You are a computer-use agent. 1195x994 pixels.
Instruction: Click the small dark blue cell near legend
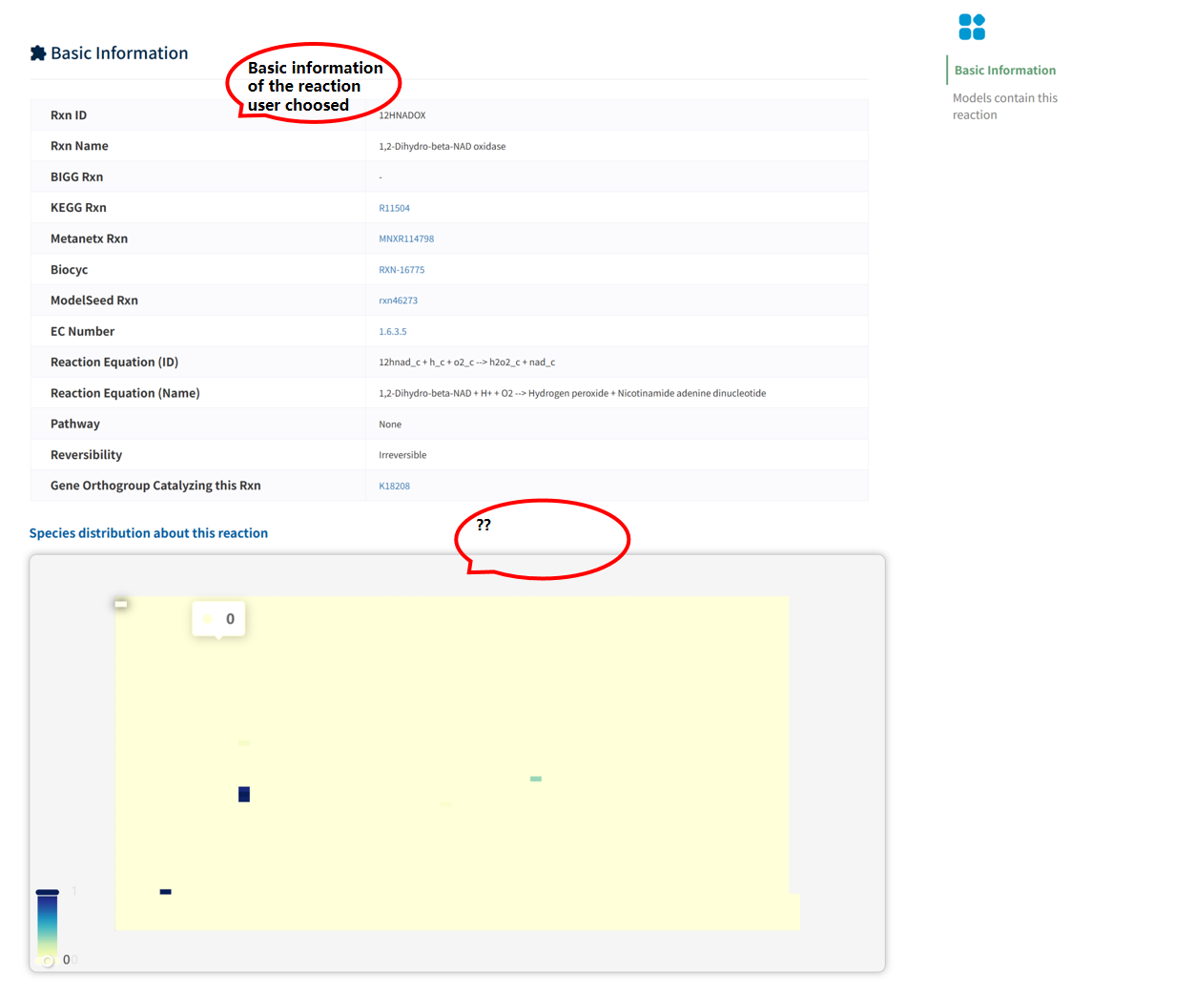click(x=165, y=892)
